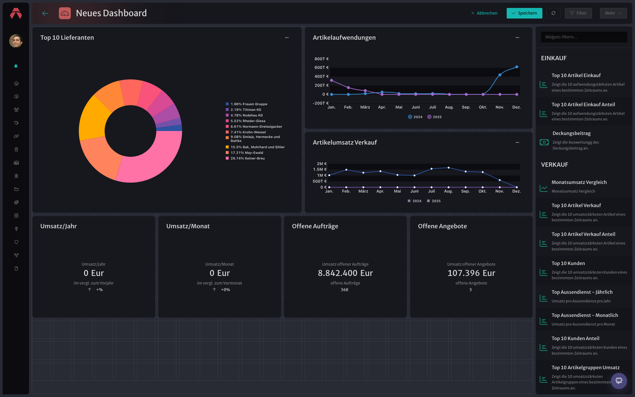Select Top Aussendienst - Monatlich widget

[584, 319]
